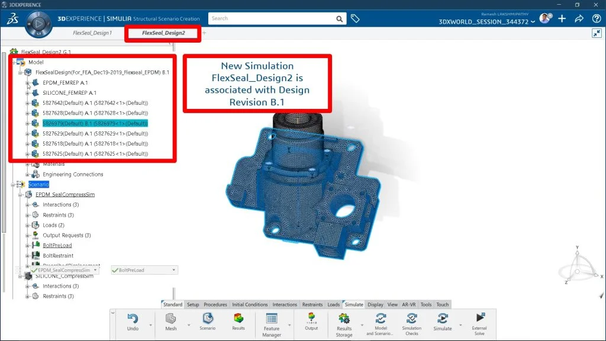Viewport: 606px width, 341px height.
Task: Click the search magnifier icon
Action: (339, 18)
